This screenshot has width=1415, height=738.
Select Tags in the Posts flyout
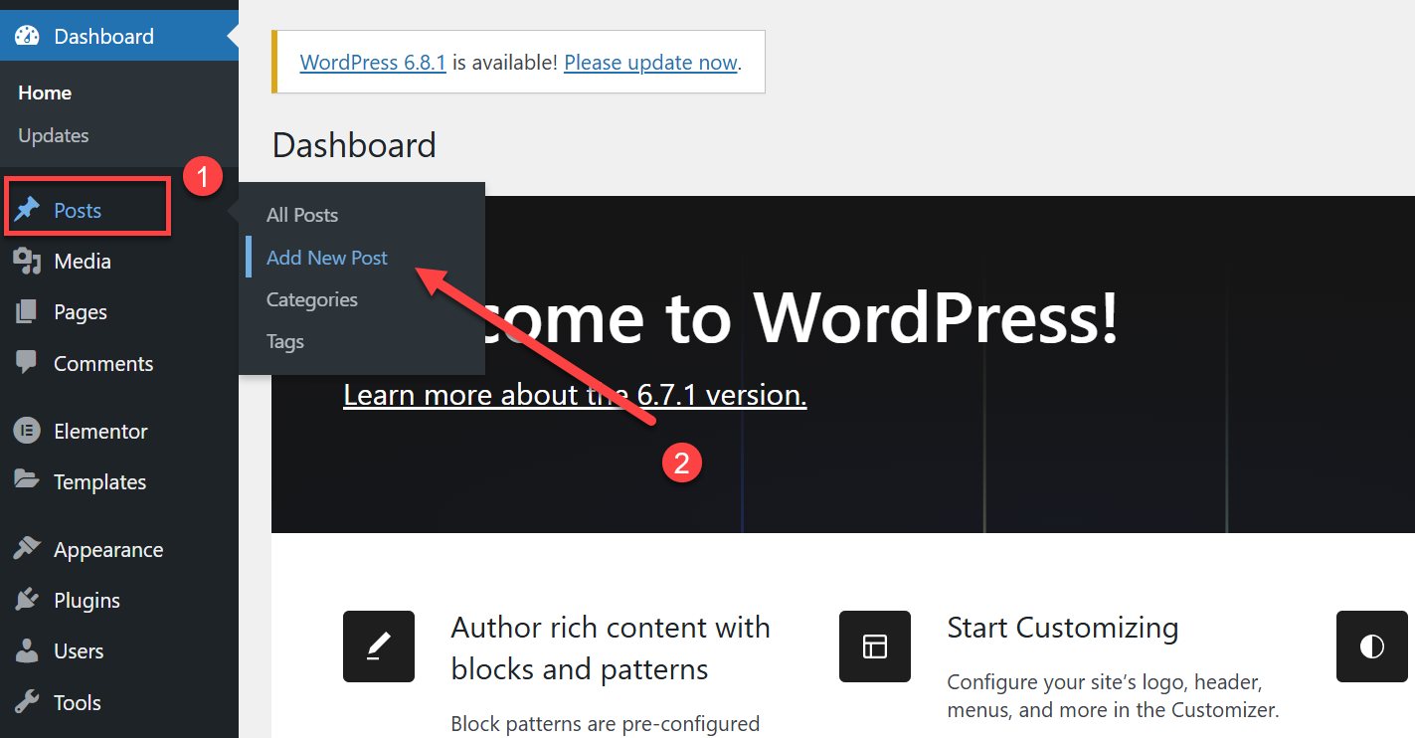[x=285, y=341]
